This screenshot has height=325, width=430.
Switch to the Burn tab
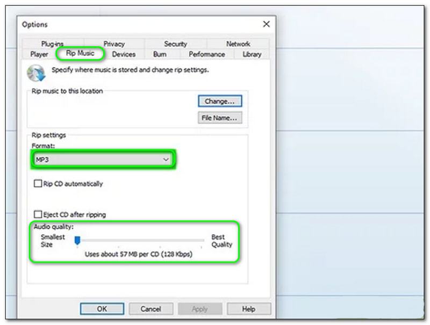click(x=161, y=54)
